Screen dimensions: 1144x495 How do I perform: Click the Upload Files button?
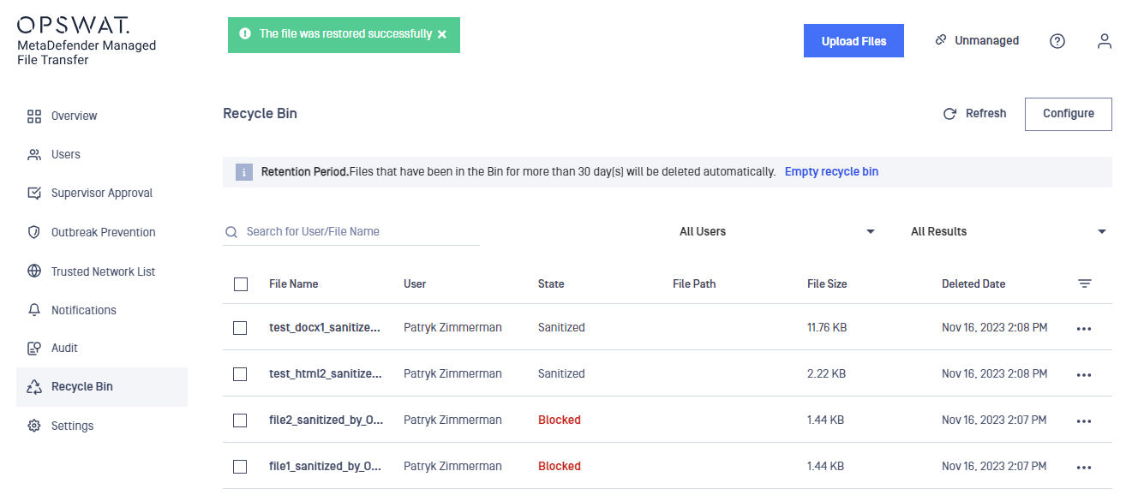click(854, 41)
